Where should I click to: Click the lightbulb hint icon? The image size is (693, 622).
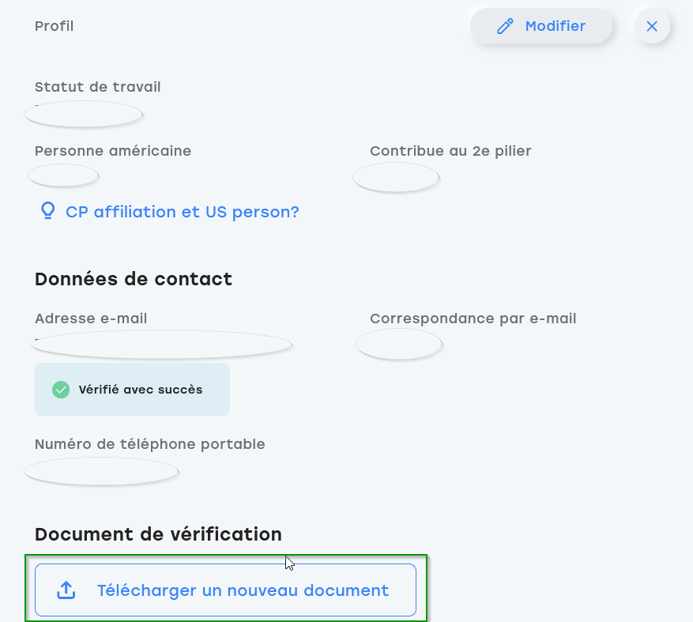point(47,211)
